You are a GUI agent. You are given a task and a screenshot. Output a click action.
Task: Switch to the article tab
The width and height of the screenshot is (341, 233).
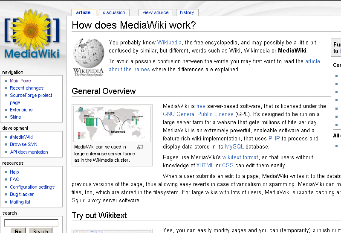click(x=83, y=12)
